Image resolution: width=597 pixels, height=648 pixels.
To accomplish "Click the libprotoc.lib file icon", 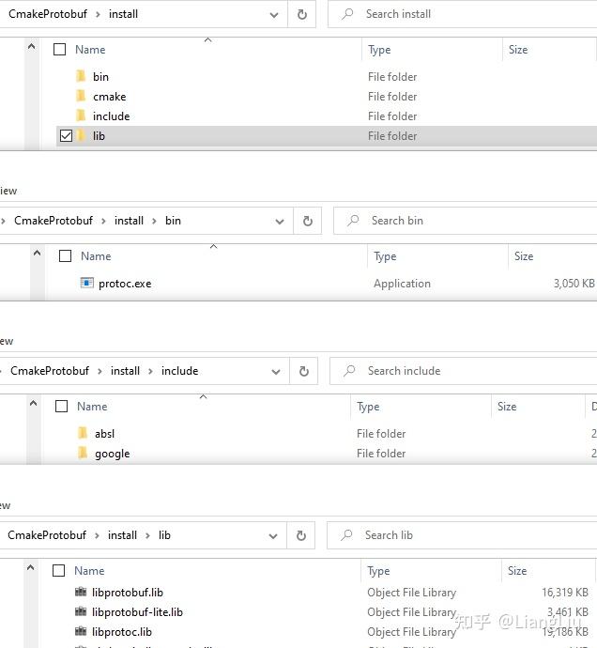I will pyautogui.click(x=81, y=632).
